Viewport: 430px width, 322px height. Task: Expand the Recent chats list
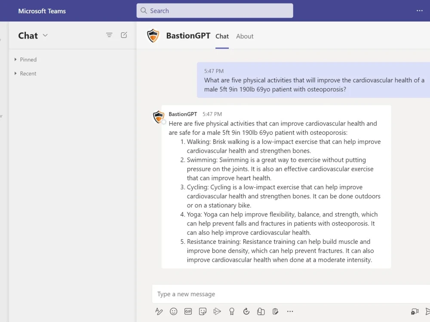click(x=25, y=73)
